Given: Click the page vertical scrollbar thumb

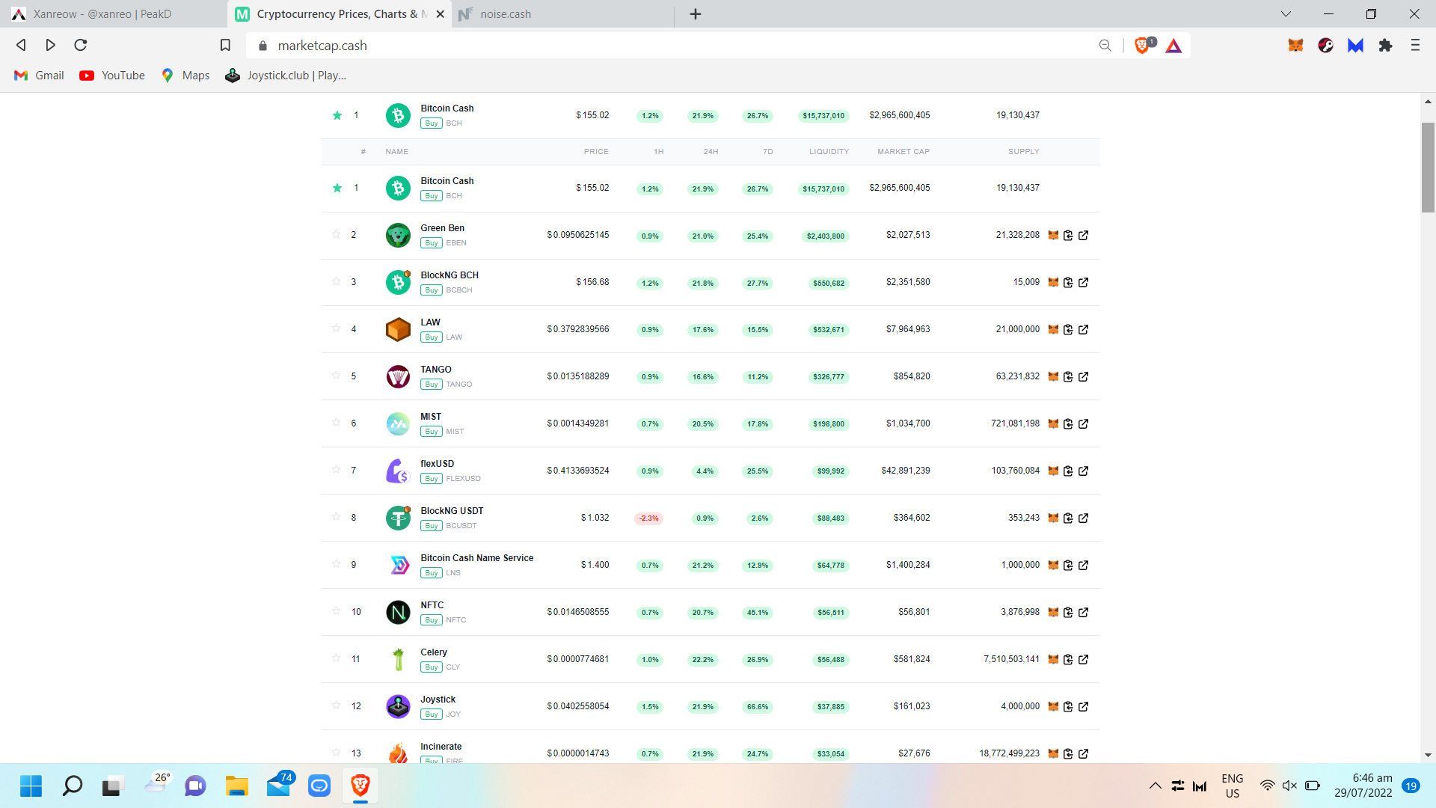Looking at the screenshot, I should [x=1428, y=168].
